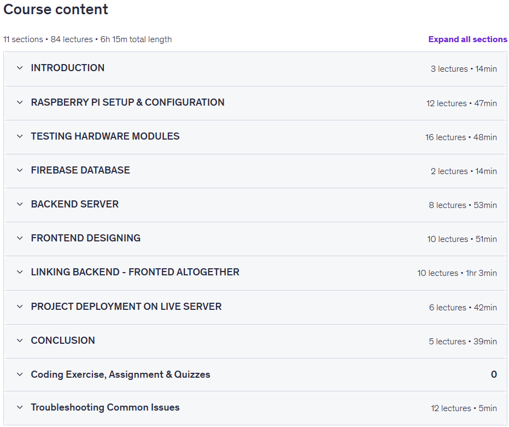Screen dimensions: 509x427
Task: Open Troubleshooting Common Issues title
Action: click(x=105, y=407)
